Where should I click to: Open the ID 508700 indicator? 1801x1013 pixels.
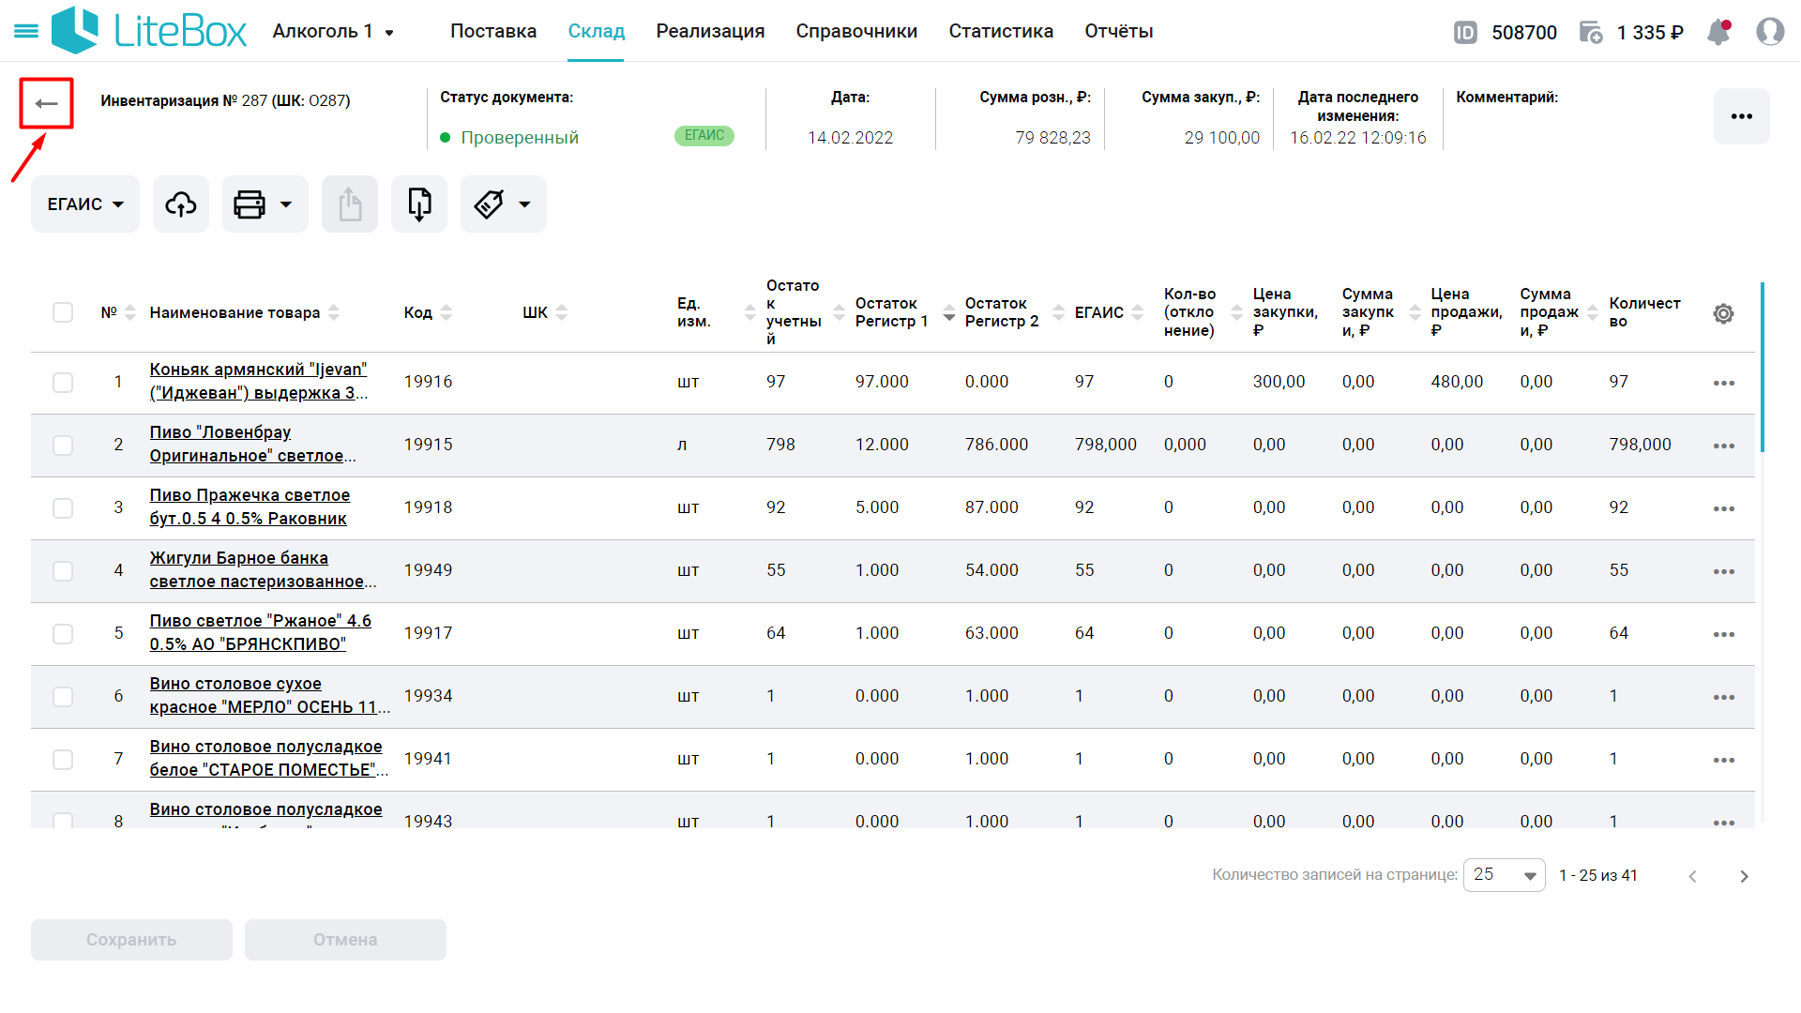pos(1506,32)
